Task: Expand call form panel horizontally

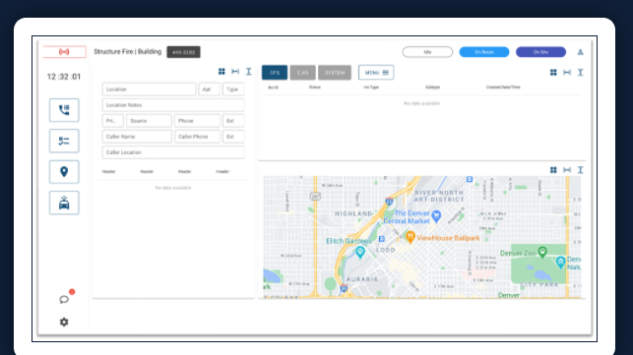Action: pyautogui.click(x=235, y=72)
